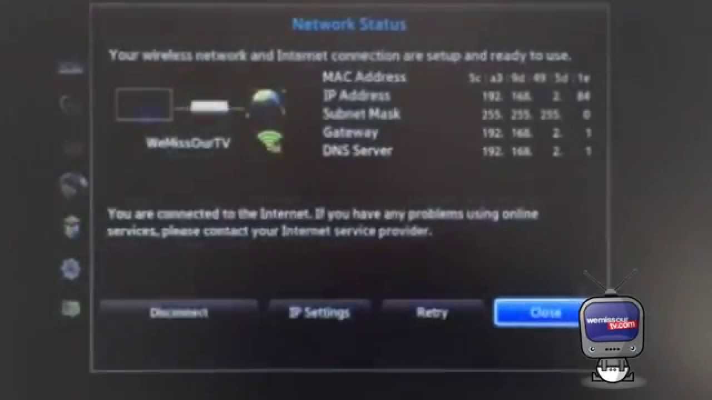This screenshot has height=400, width=712.
Task: Open IP Settings
Action: [319, 313]
